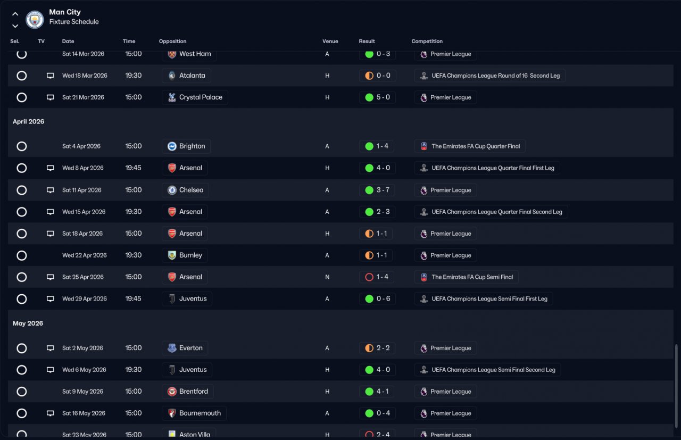Select the Everton fixture radio button
Viewport: 681px width, 440px height.
[x=22, y=348]
